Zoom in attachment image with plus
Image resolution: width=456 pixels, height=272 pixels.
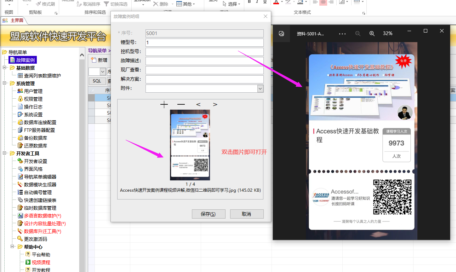(164, 104)
